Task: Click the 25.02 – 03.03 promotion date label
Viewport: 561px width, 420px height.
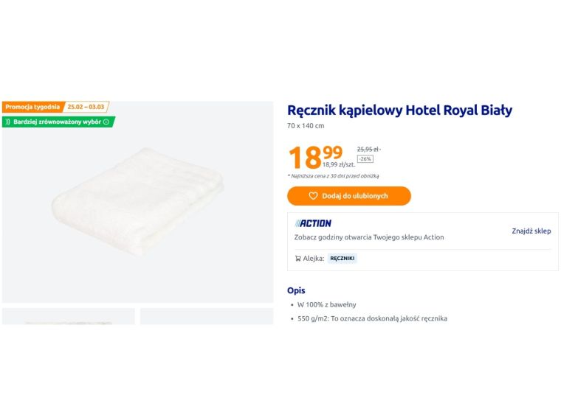Action: click(86, 107)
